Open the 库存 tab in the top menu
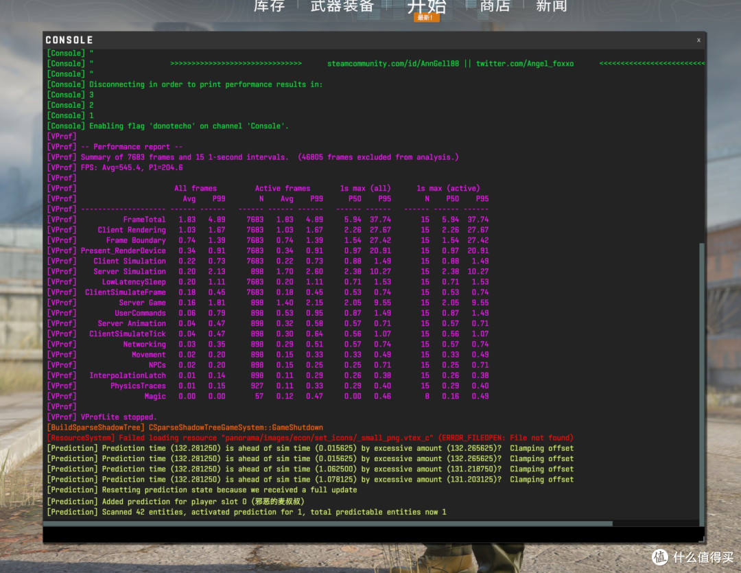 [x=270, y=5]
